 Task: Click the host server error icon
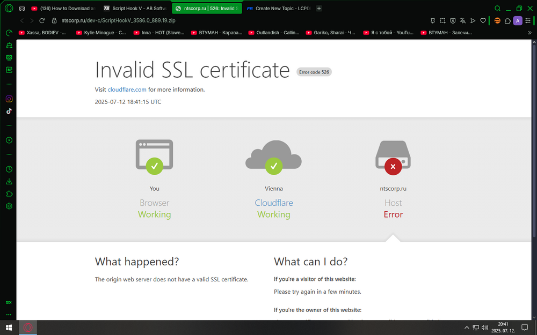click(393, 158)
